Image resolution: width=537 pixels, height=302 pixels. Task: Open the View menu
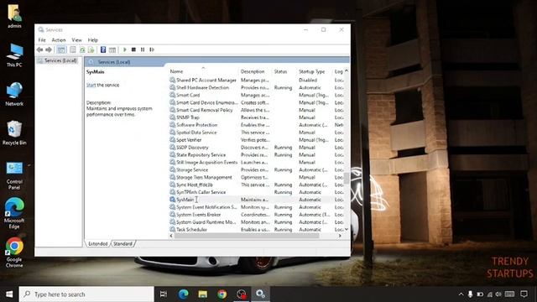[76, 40]
